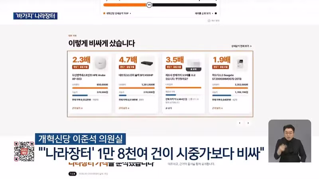Click the 3.5배 multiplier text
Image resolution: width=319 pixels, height=179 pixels.
pyautogui.click(x=175, y=60)
